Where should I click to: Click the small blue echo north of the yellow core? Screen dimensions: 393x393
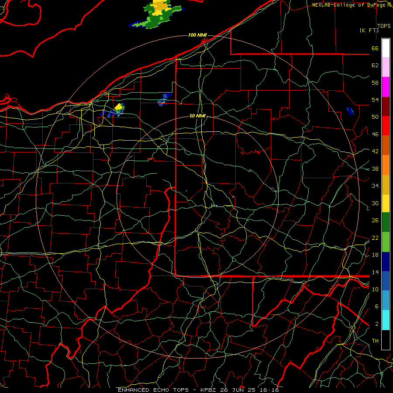click(165, 99)
